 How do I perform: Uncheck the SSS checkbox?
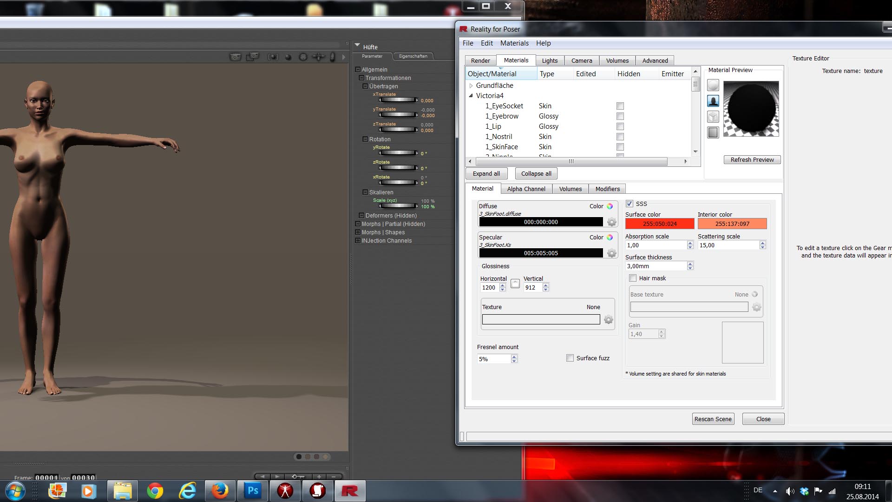click(630, 204)
